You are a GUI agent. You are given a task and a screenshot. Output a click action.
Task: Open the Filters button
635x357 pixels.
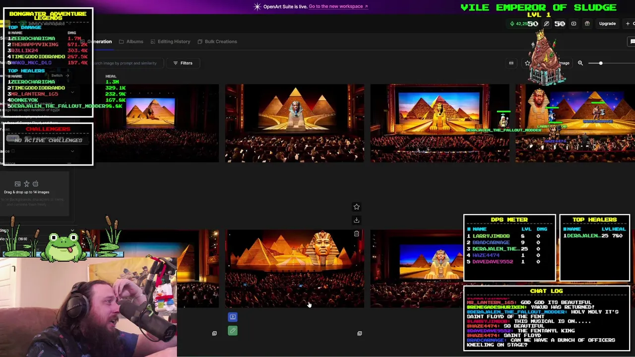coord(183,63)
